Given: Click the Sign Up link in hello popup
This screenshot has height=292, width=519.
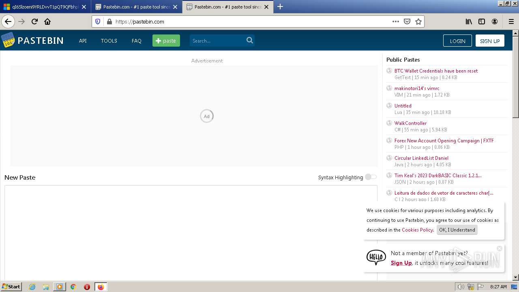Looking at the screenshot, I should click(x=401, y=263).
